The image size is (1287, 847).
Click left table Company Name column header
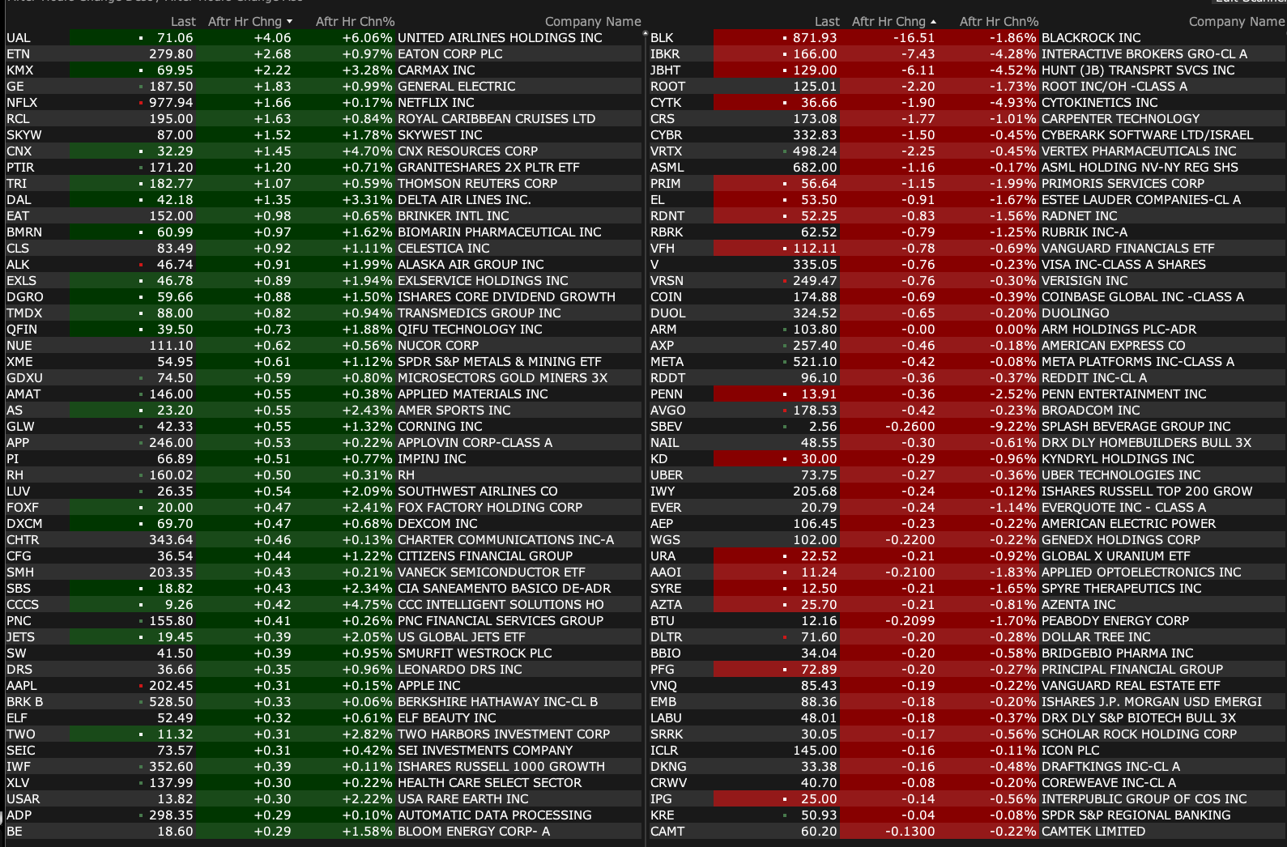[x=592, y=22]
